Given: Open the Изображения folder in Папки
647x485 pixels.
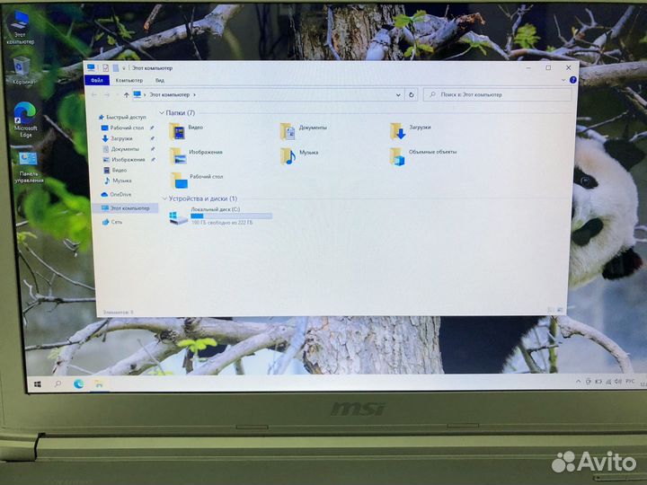Looking at the screenshot, I should [196, 156].
